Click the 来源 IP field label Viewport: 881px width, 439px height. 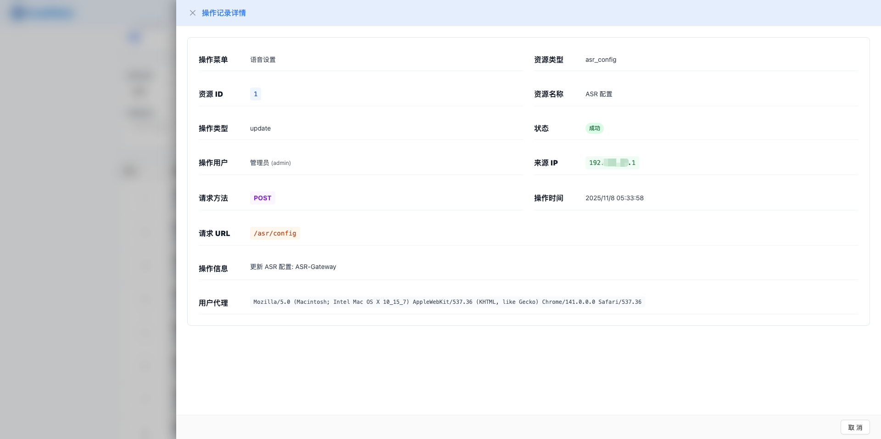546,163
